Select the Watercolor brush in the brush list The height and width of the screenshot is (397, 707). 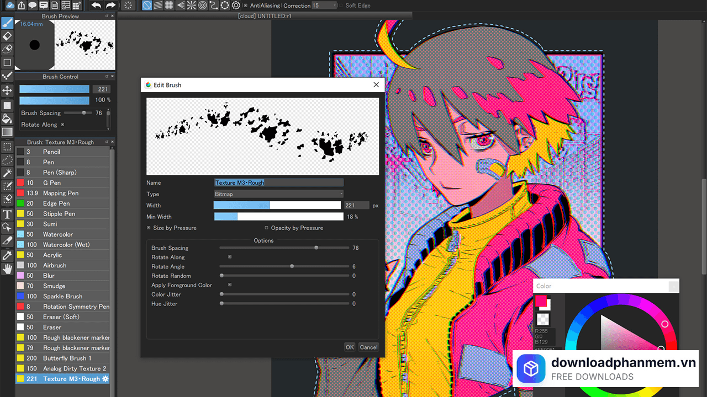coord(61,234)
